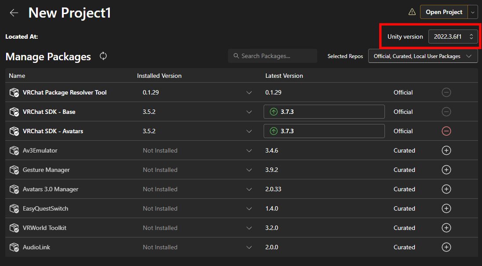Screen dimensions: 482x266
Task: Click the warning triangle icon
Action: tap(412, 12)
